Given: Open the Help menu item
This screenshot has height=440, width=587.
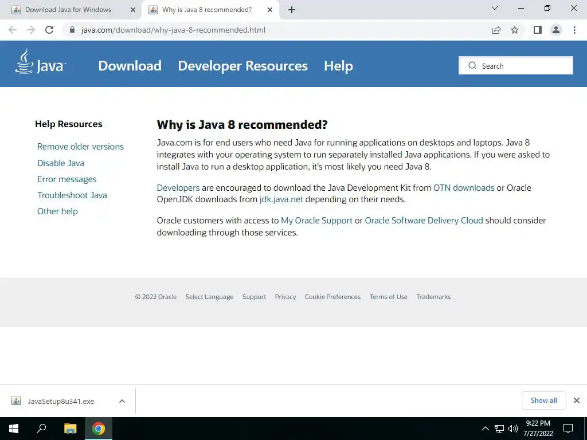Looking at the screenshot, I should click(x=338, y=66).
